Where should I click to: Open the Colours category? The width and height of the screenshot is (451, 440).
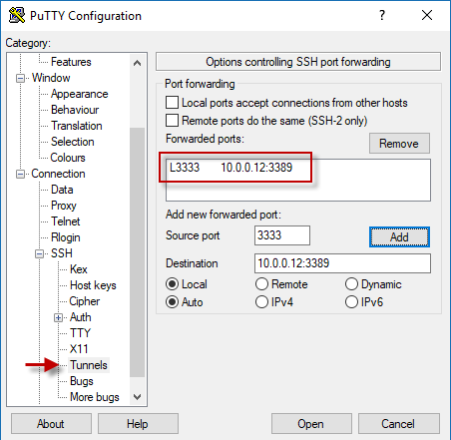(68, 158)
